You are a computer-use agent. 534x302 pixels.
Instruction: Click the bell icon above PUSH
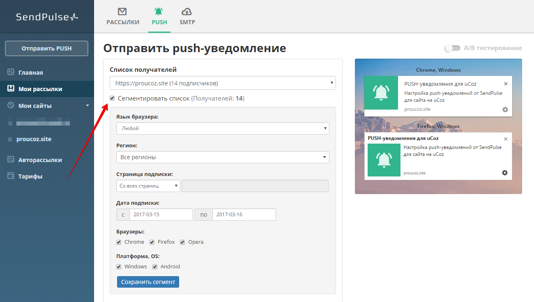[159, 11]
